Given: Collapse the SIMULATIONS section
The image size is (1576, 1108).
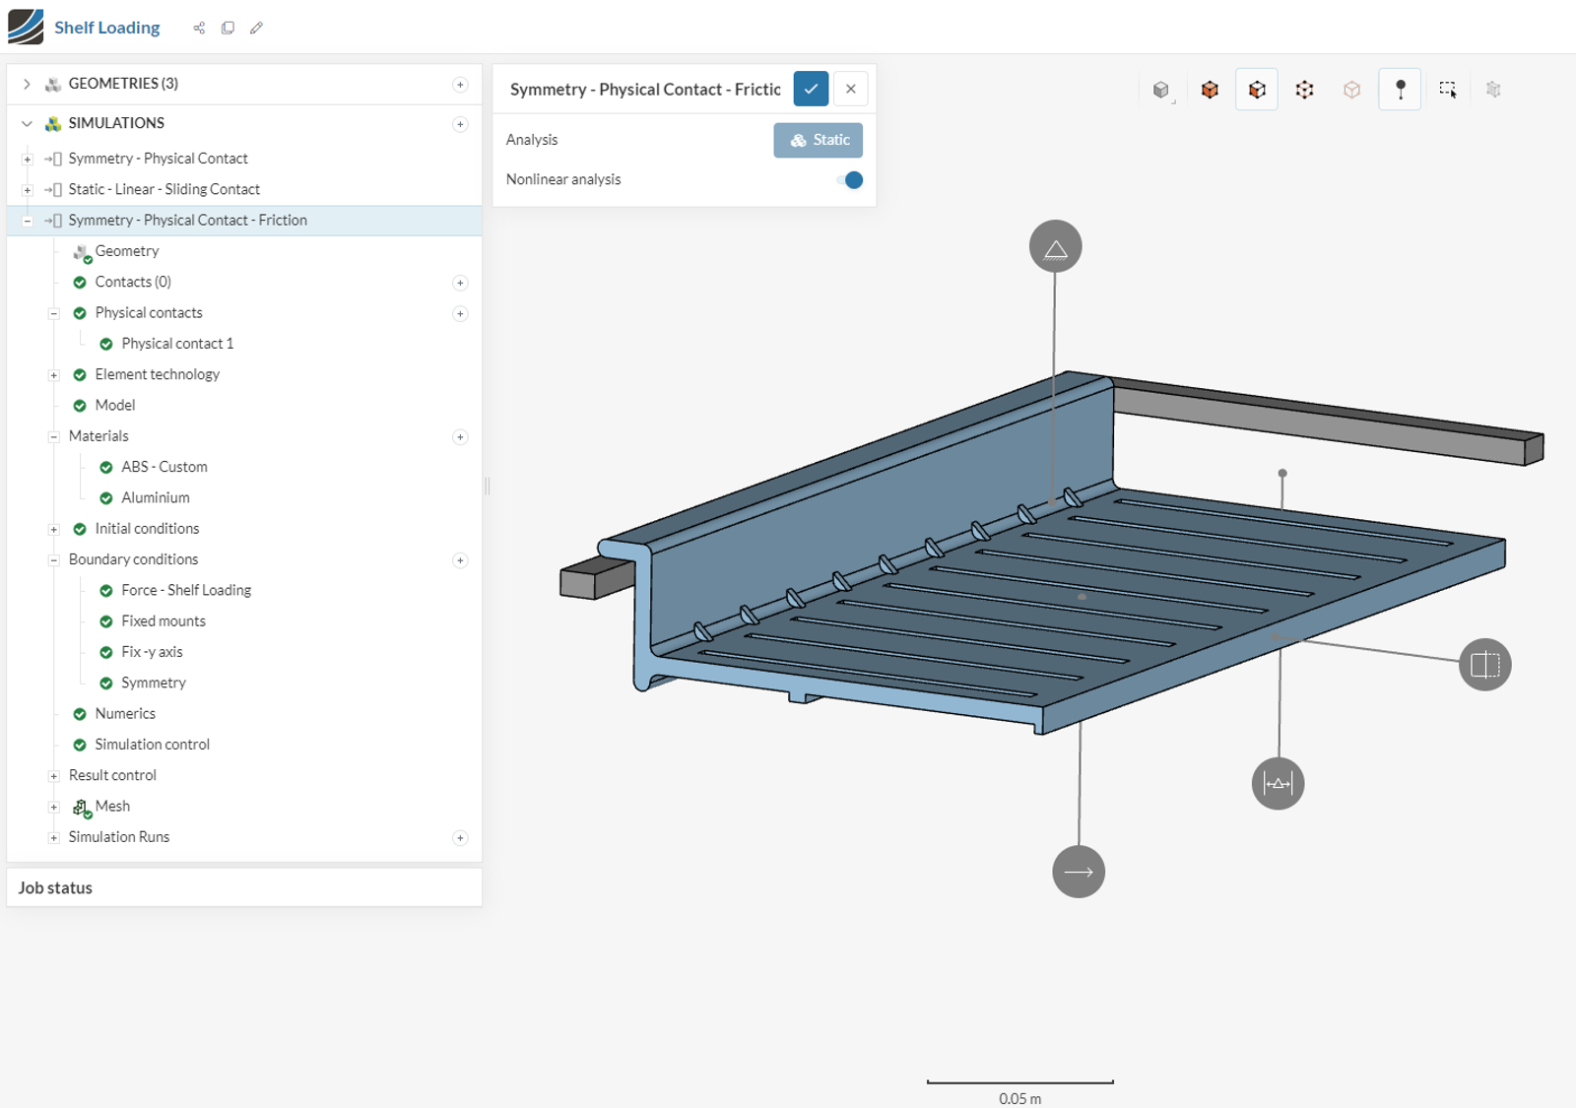Looking at the screenshot, I should click(x=27, y=123).
